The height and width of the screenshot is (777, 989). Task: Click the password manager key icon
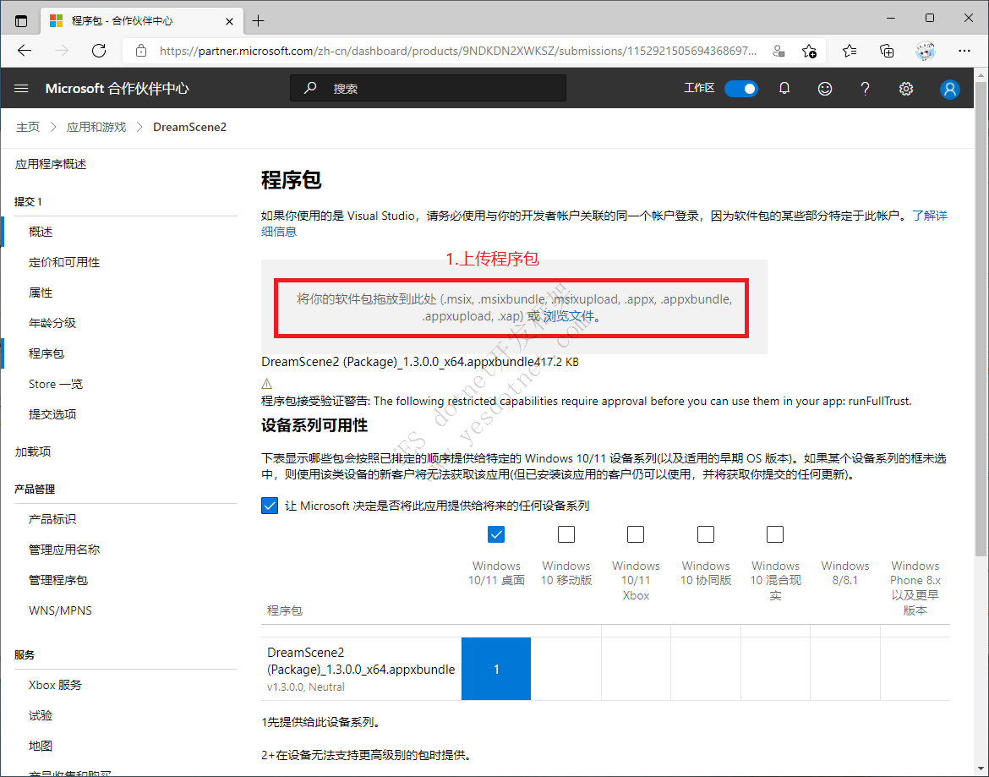coord(779,51)
